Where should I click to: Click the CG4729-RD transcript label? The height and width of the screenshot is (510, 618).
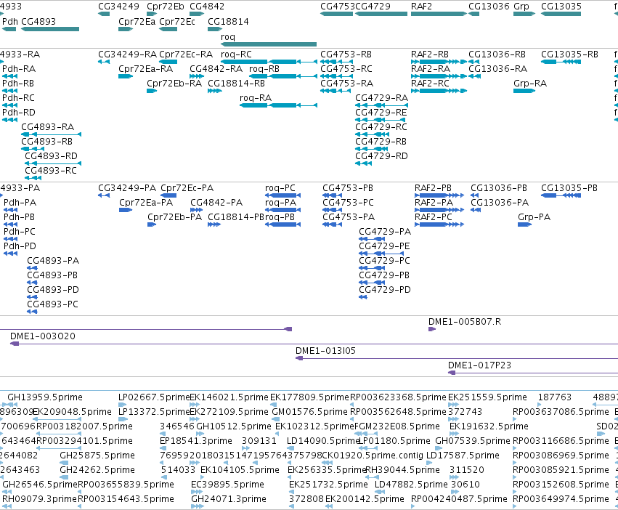click(x=381, y=155)
